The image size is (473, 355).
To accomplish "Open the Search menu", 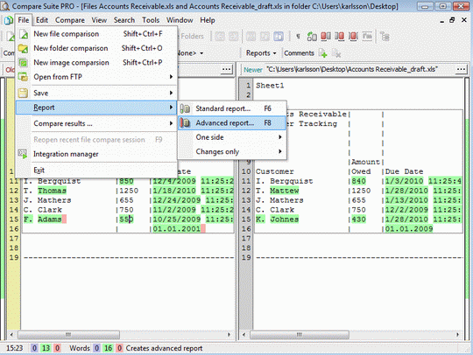I will click(x=124, y=20).
